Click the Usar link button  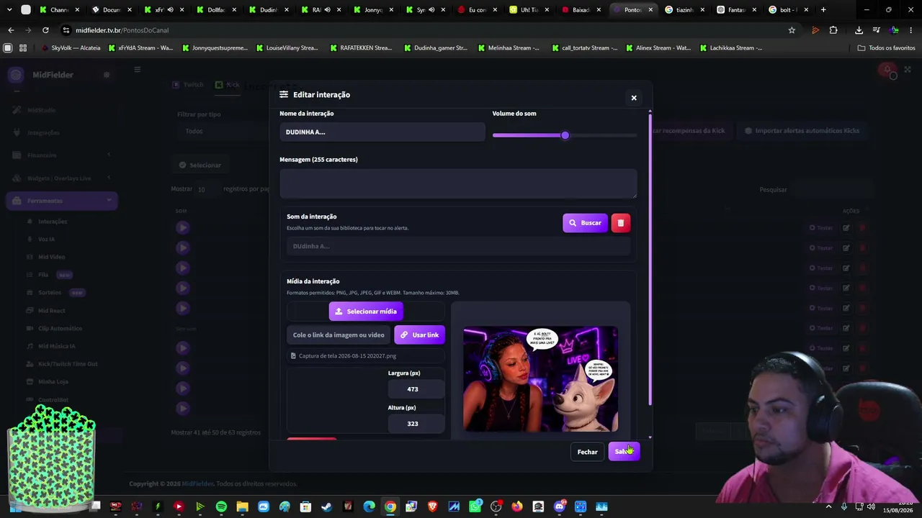419,335
